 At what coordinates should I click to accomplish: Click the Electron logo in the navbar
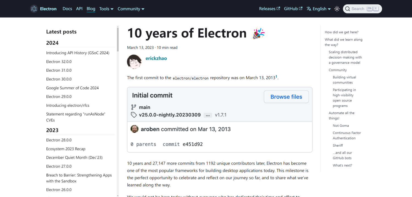pos(34,8)
